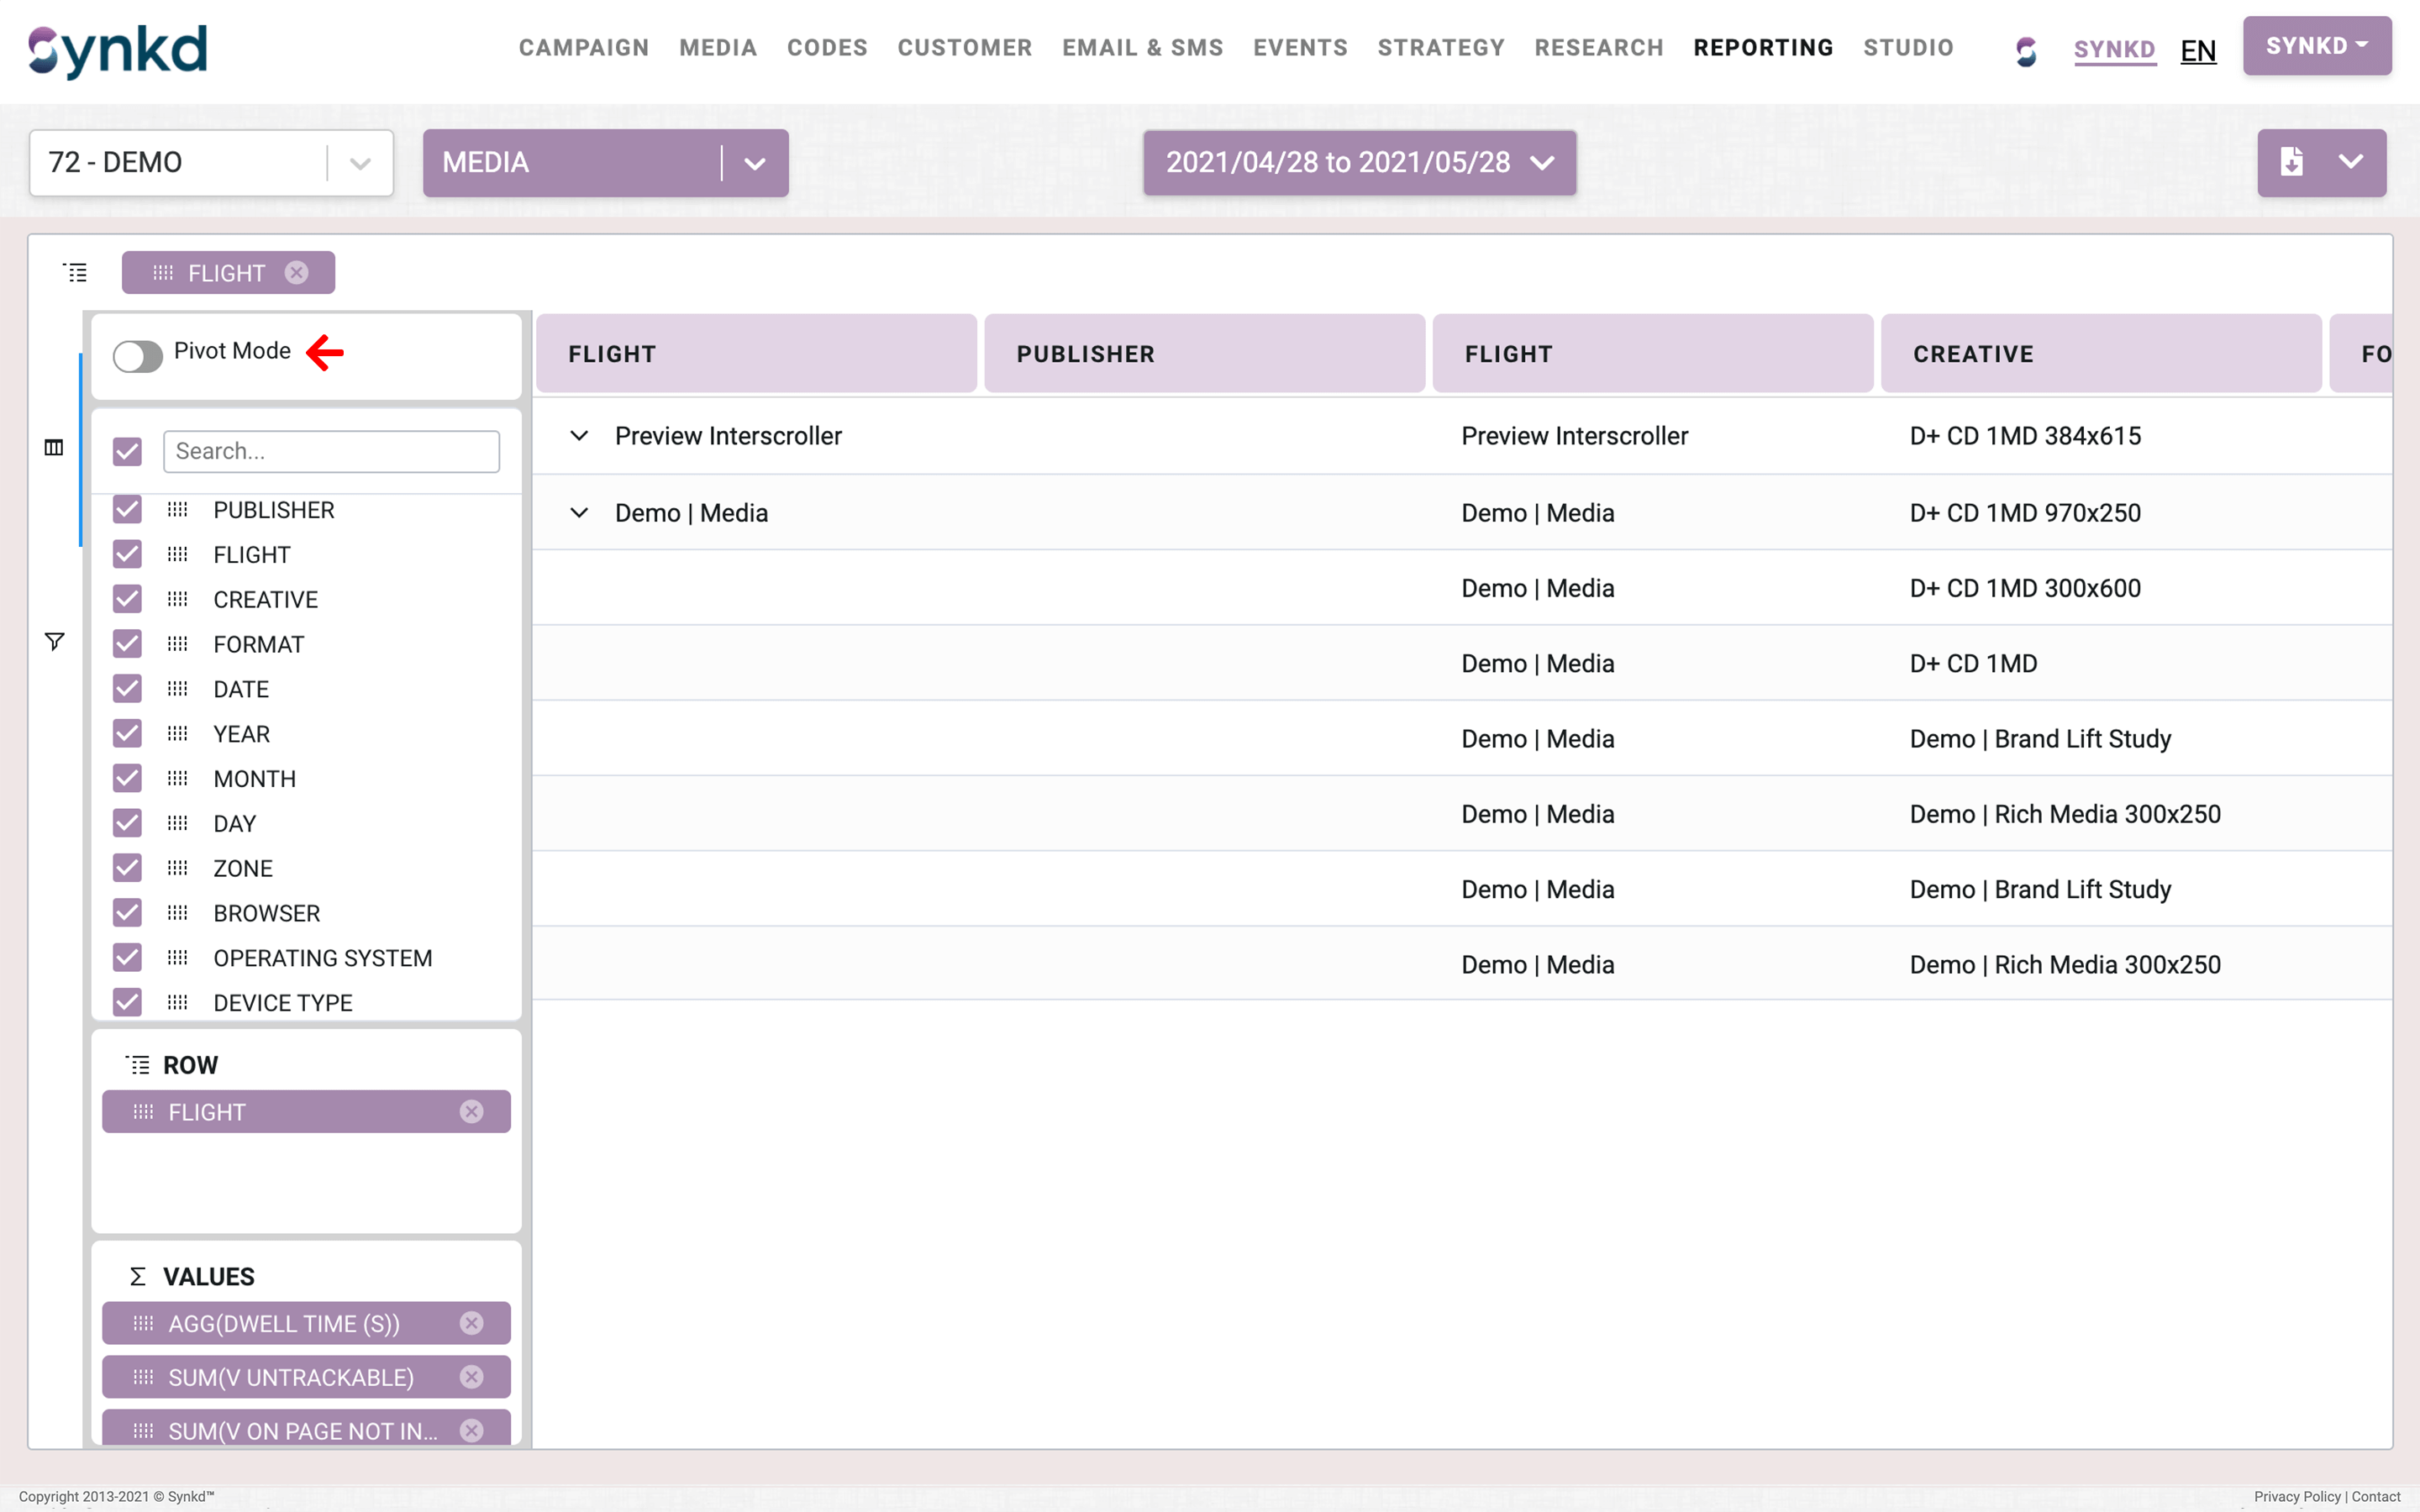Remove FLIGHT chip from top row group bar
The image size is (2420, 1512).
pyautogui.click(x=296, y=273)
